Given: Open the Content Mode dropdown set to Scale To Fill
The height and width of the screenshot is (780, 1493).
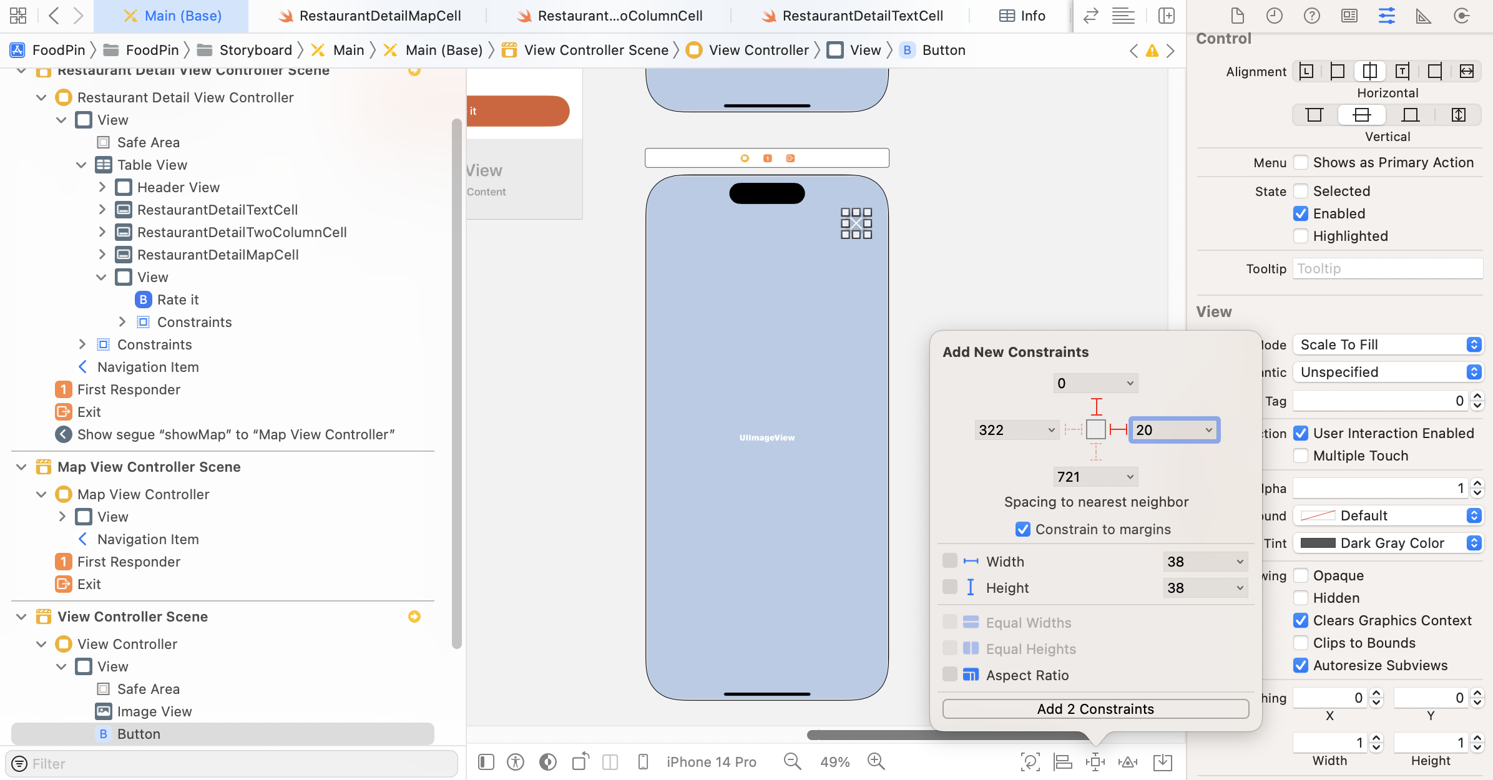Looking at the screenshot, I should click(x=1388, y=344).
